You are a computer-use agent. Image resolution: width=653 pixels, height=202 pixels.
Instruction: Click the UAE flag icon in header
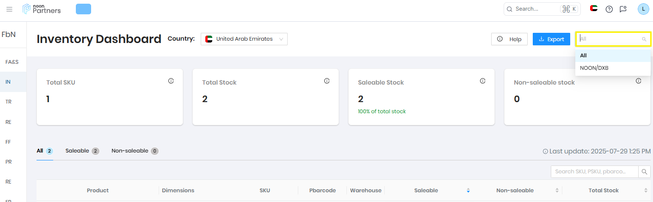594,8
